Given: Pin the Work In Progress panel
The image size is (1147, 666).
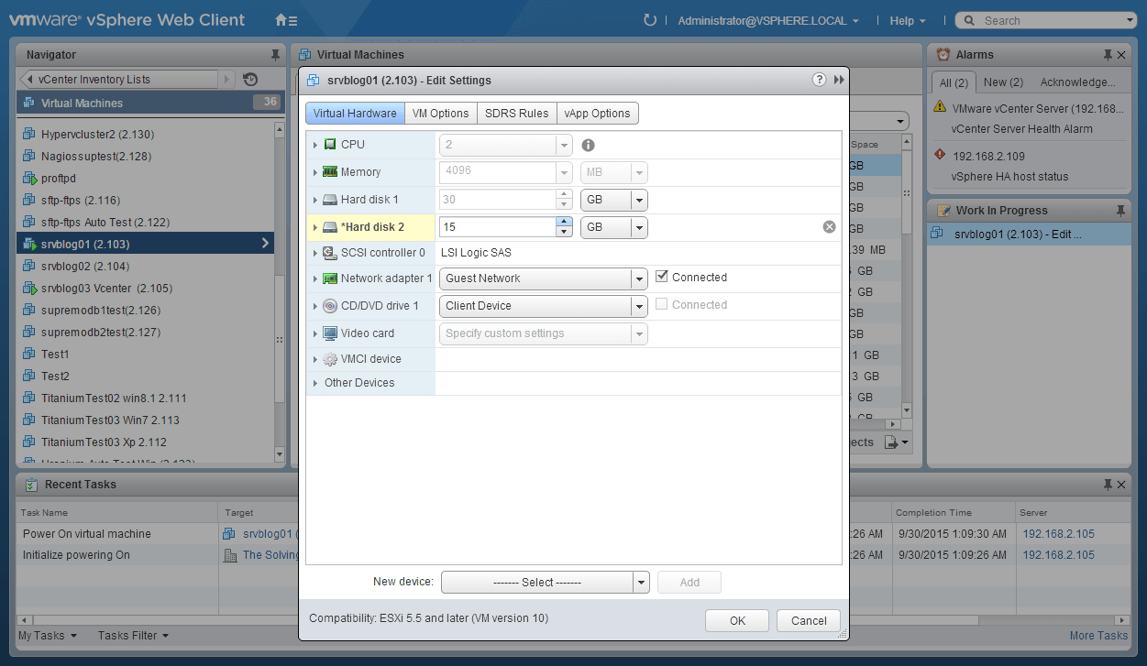Looking at the screenshot, I should tap(1120, 211).
